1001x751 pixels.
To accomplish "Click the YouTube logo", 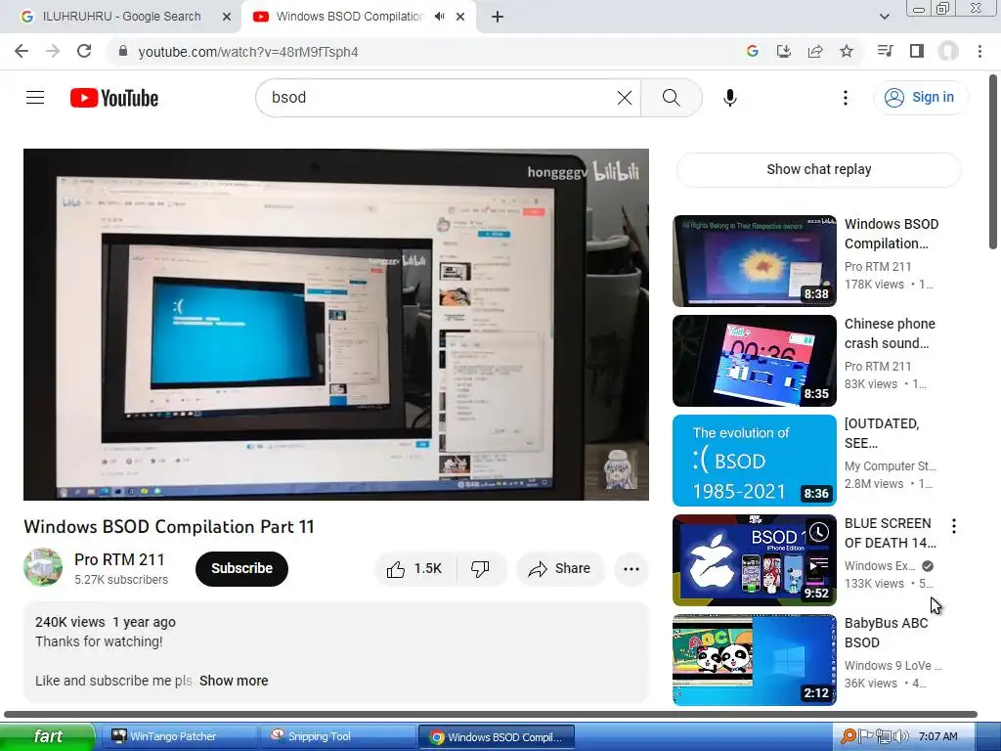I will (114, 98).
